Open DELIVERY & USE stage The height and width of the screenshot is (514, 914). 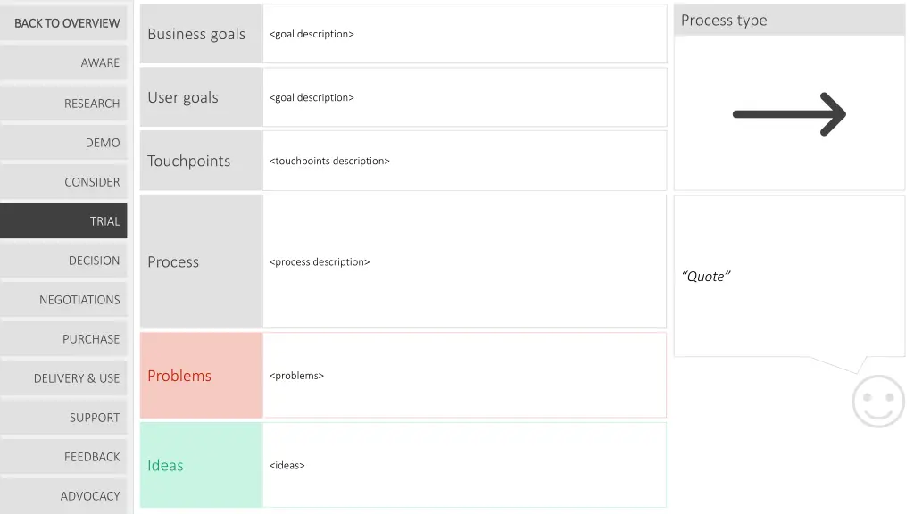(64, 378)
